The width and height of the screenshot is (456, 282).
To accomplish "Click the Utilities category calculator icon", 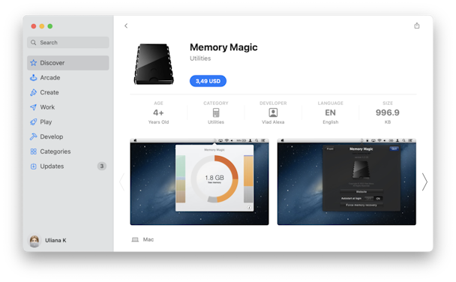I will click(216, 112).
